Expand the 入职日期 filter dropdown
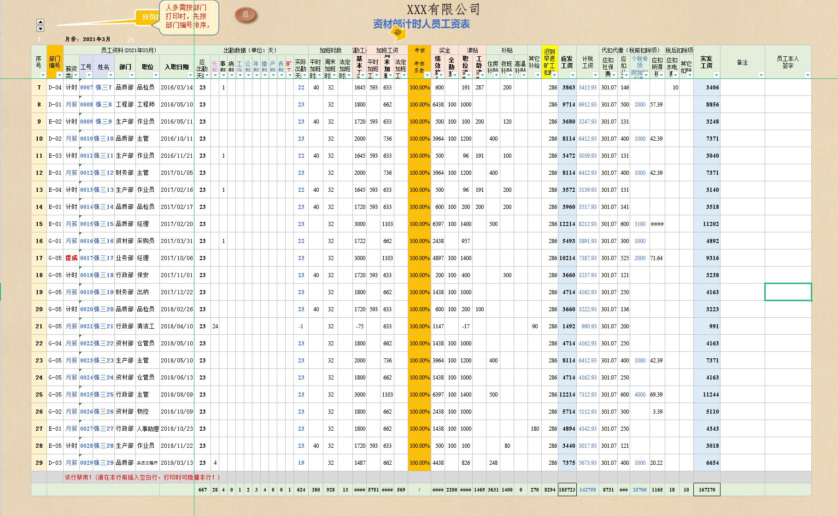 (x=190, y=75)
